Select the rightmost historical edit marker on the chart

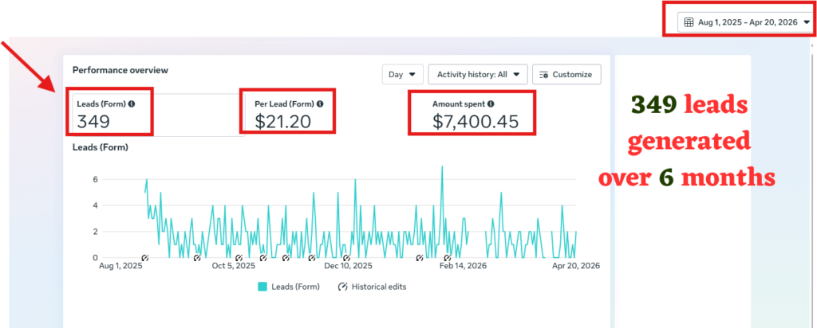[x=447, y=258]
